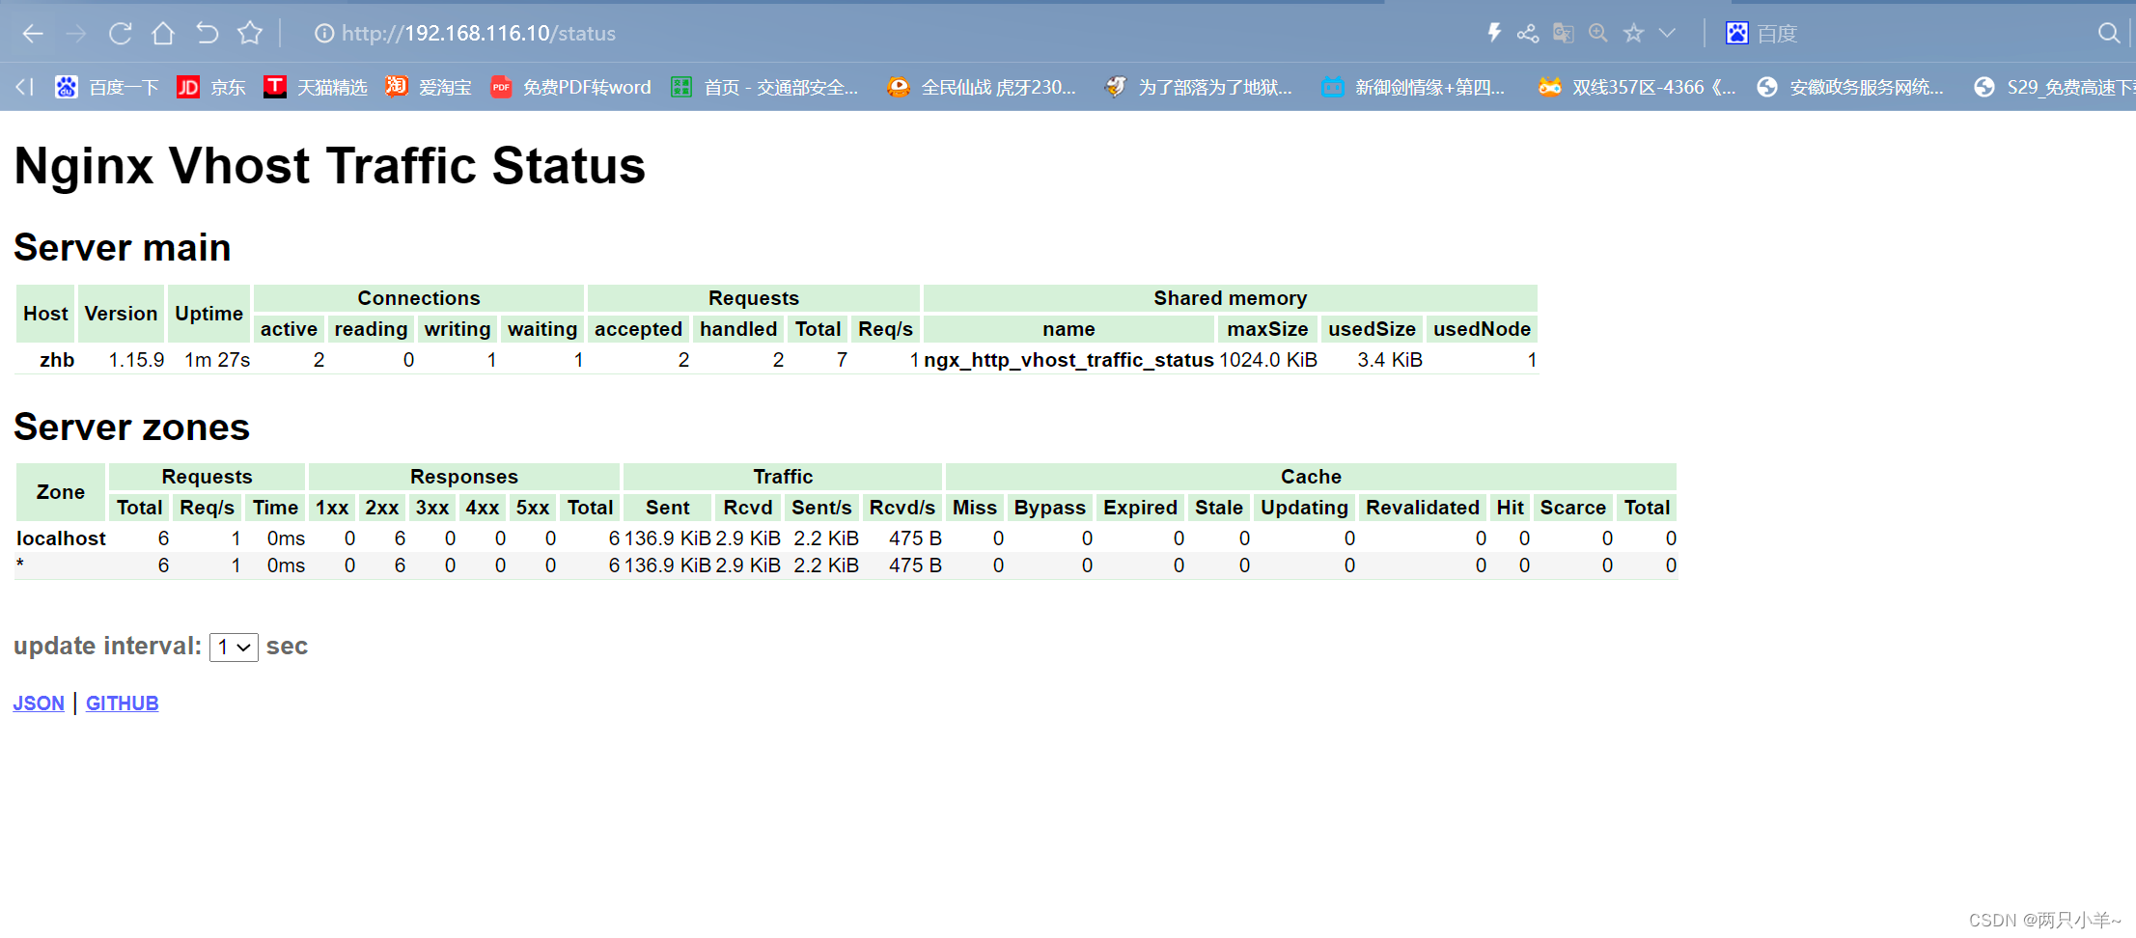
Task: Click the Connections group header
Action: point(419,298)
